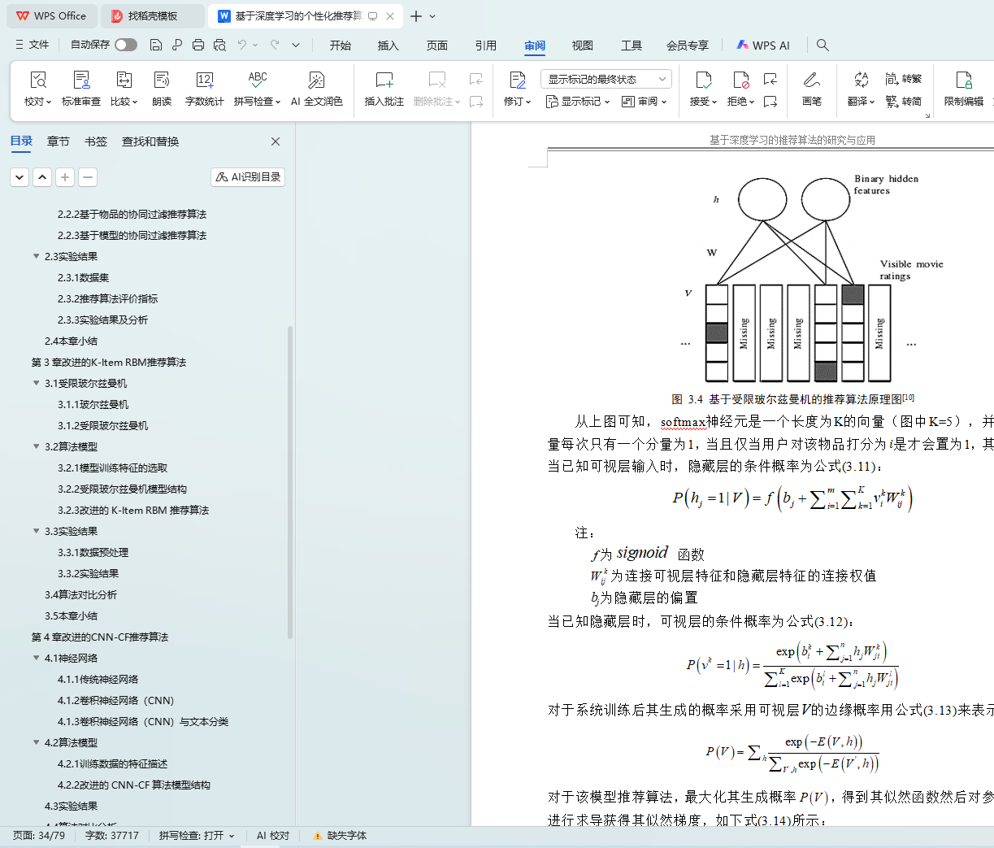Click the AI识别目录 button
Screen dimensions: 994x848
[x=248, y=177]
